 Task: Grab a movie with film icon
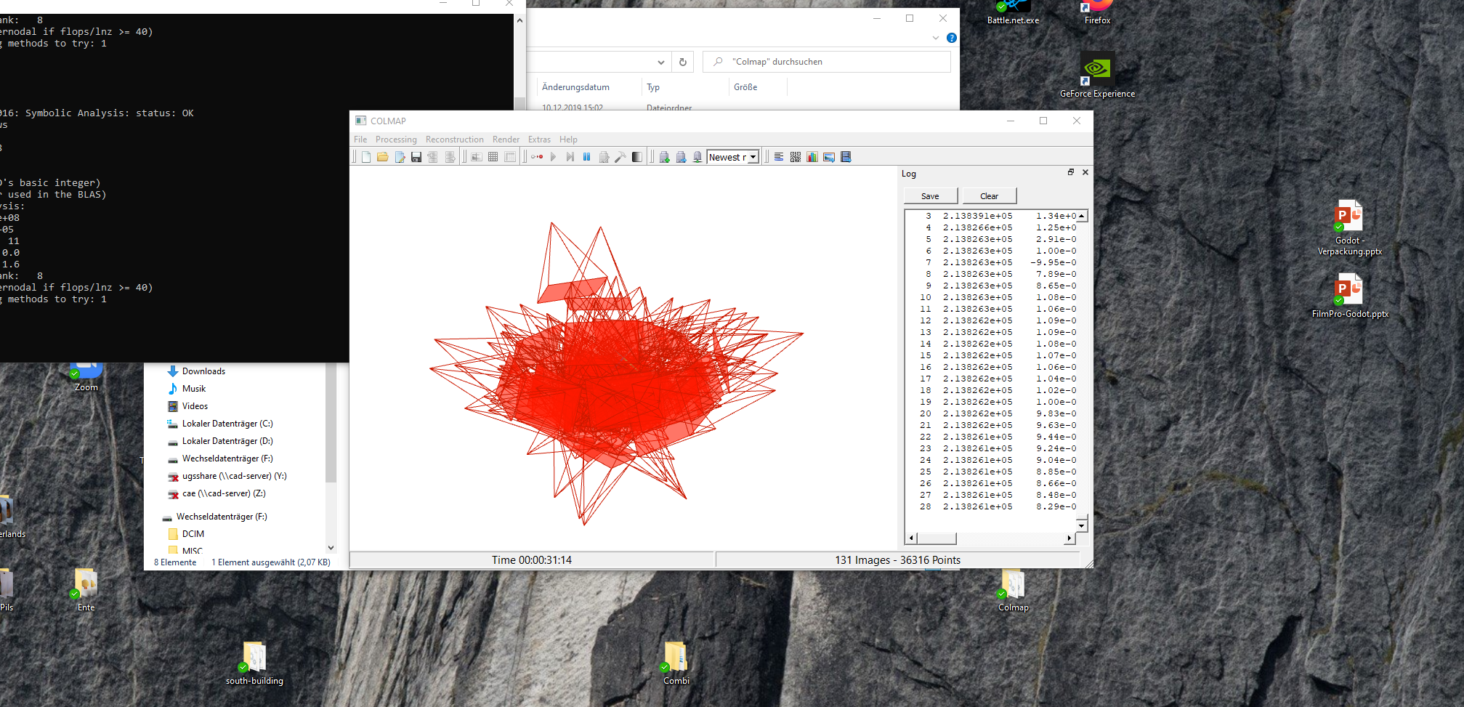point(846,157)
